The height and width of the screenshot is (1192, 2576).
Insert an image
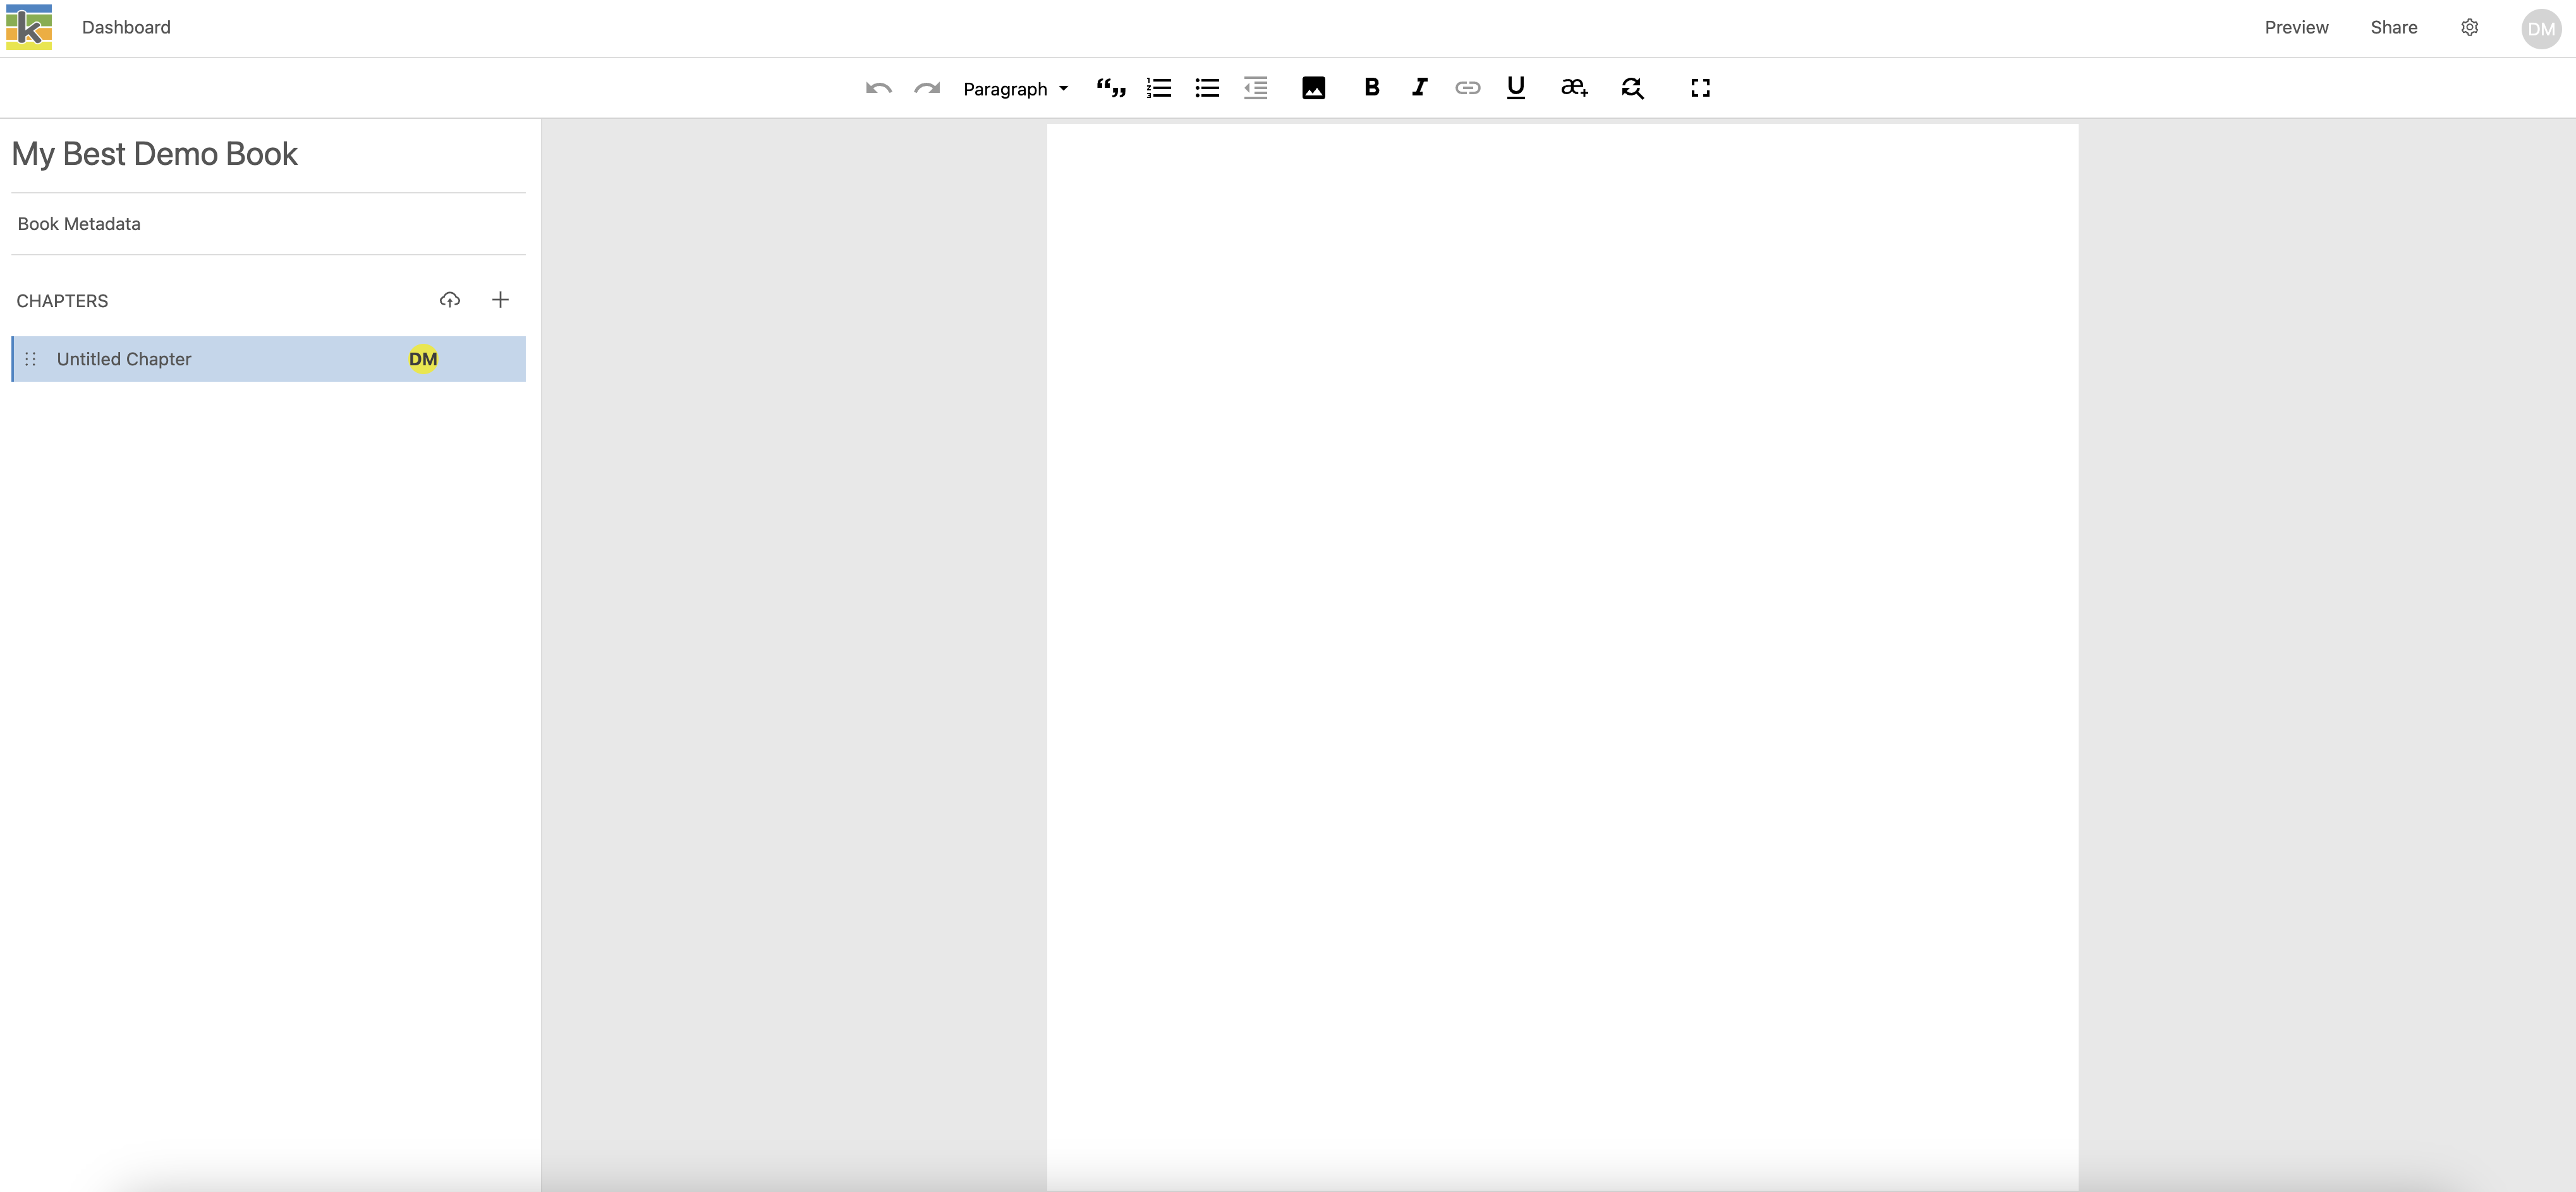[x=1313, y=88]
